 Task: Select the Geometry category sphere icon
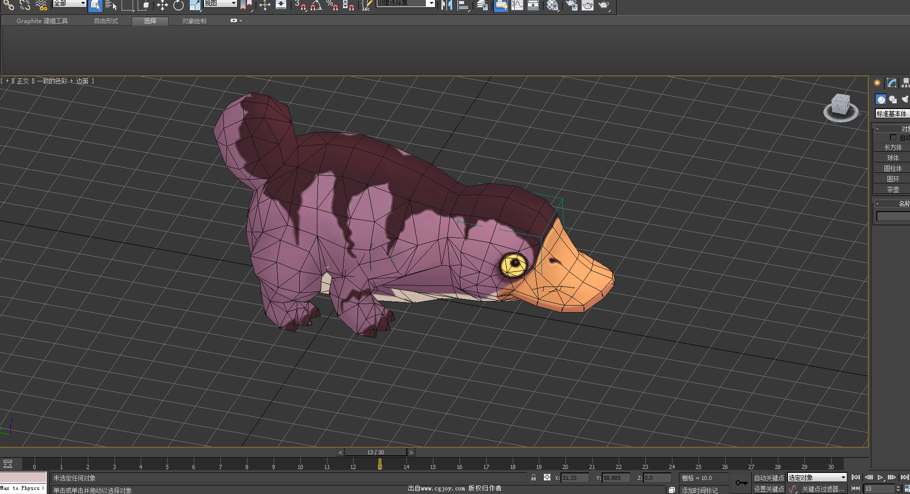coord(881,100)
